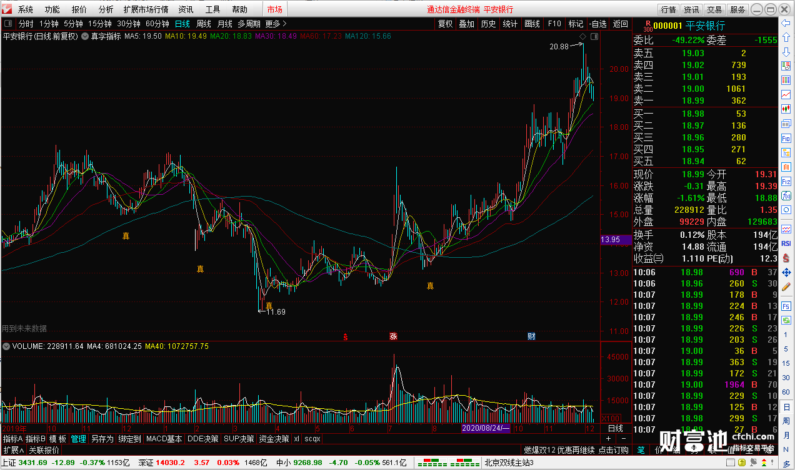Click the plus zoom button near 日线
The width and height of the screenshot is (795, 470).
coord(608,439)
